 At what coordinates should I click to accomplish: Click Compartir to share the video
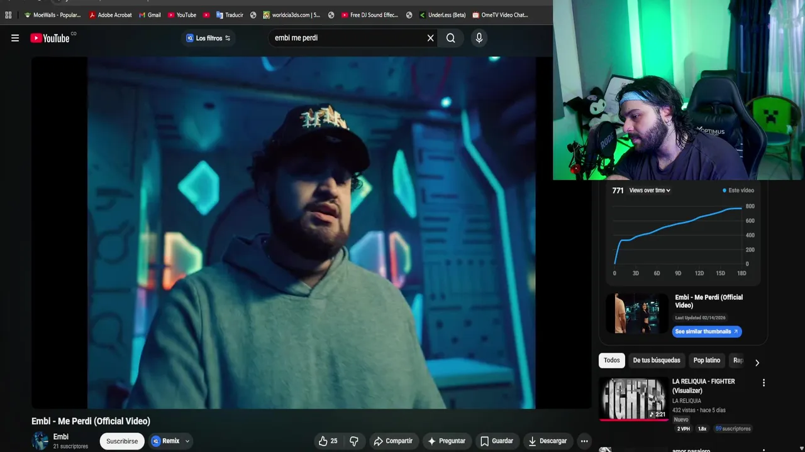[393, 441]
